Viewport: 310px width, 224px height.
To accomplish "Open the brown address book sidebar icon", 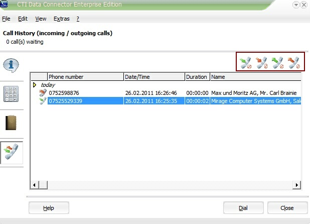I will point(11,123).
